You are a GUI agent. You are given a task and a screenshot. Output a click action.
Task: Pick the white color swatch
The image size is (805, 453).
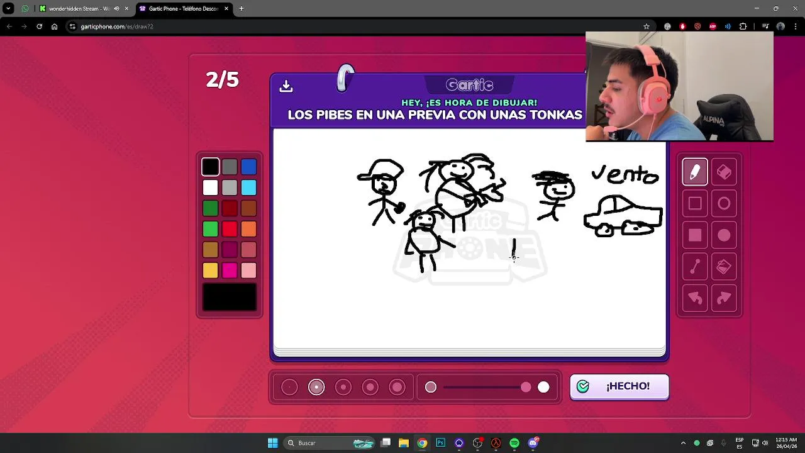(211, 187)
